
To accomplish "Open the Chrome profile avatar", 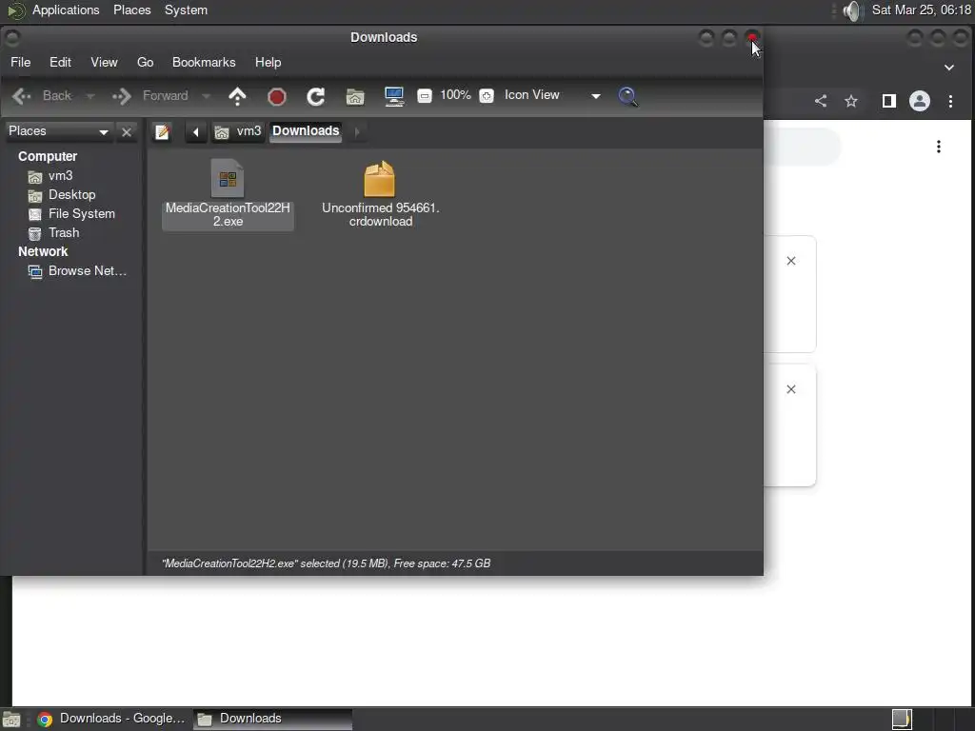I will tap(920, 101).
